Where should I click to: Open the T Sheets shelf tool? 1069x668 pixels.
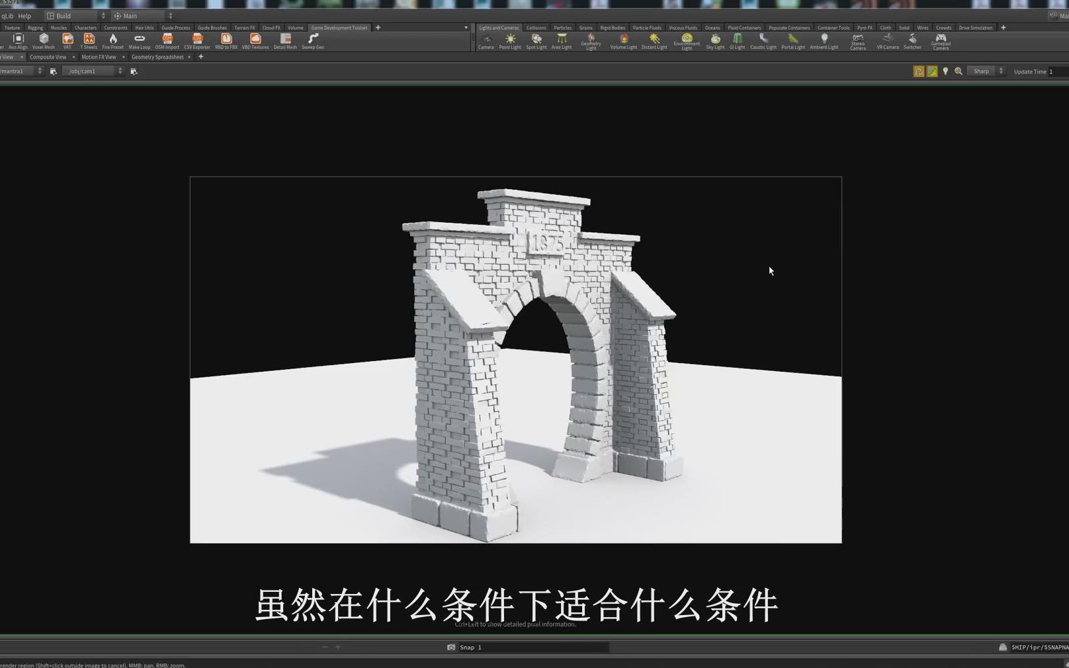coord(89,42)
